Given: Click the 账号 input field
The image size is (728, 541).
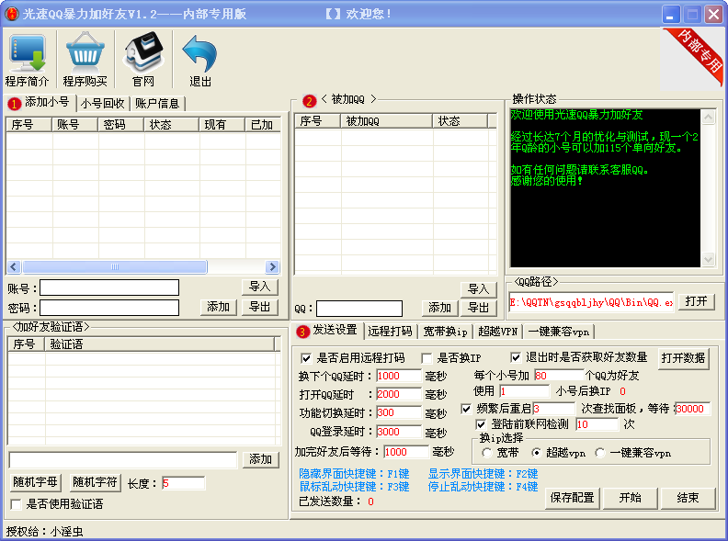Looking at the screenshot, I should [x=108, y=288].
